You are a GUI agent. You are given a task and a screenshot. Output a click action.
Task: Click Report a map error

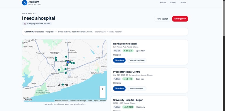pos(100,101)
